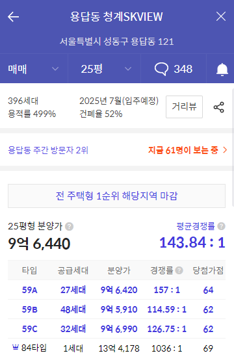
Task: Select the 59B type row
Action: 116,309
